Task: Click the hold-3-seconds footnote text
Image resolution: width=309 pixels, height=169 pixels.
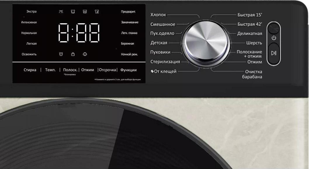Action: tap(118, 79)
